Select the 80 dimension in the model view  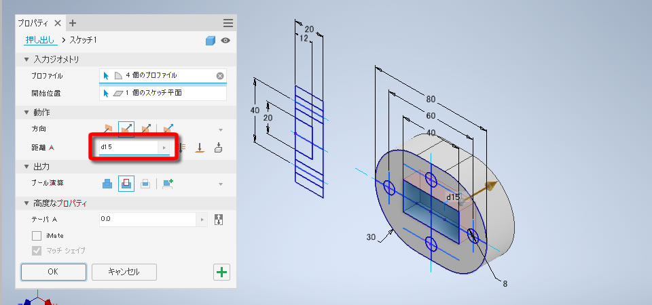tap(431, 99)
